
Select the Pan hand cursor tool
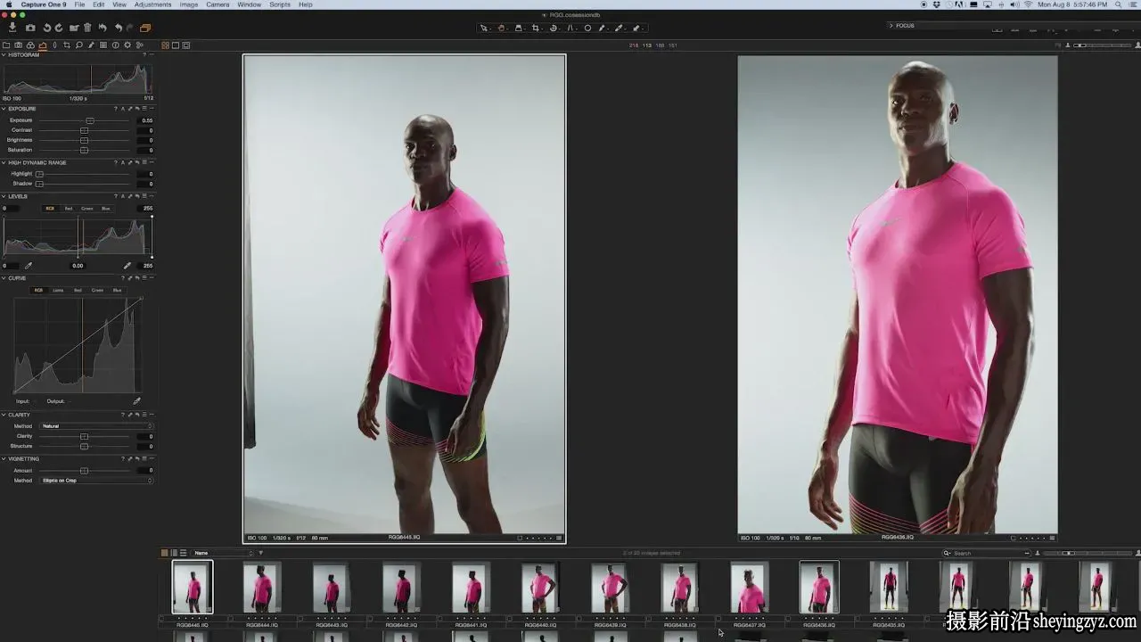tap(501, 28)
